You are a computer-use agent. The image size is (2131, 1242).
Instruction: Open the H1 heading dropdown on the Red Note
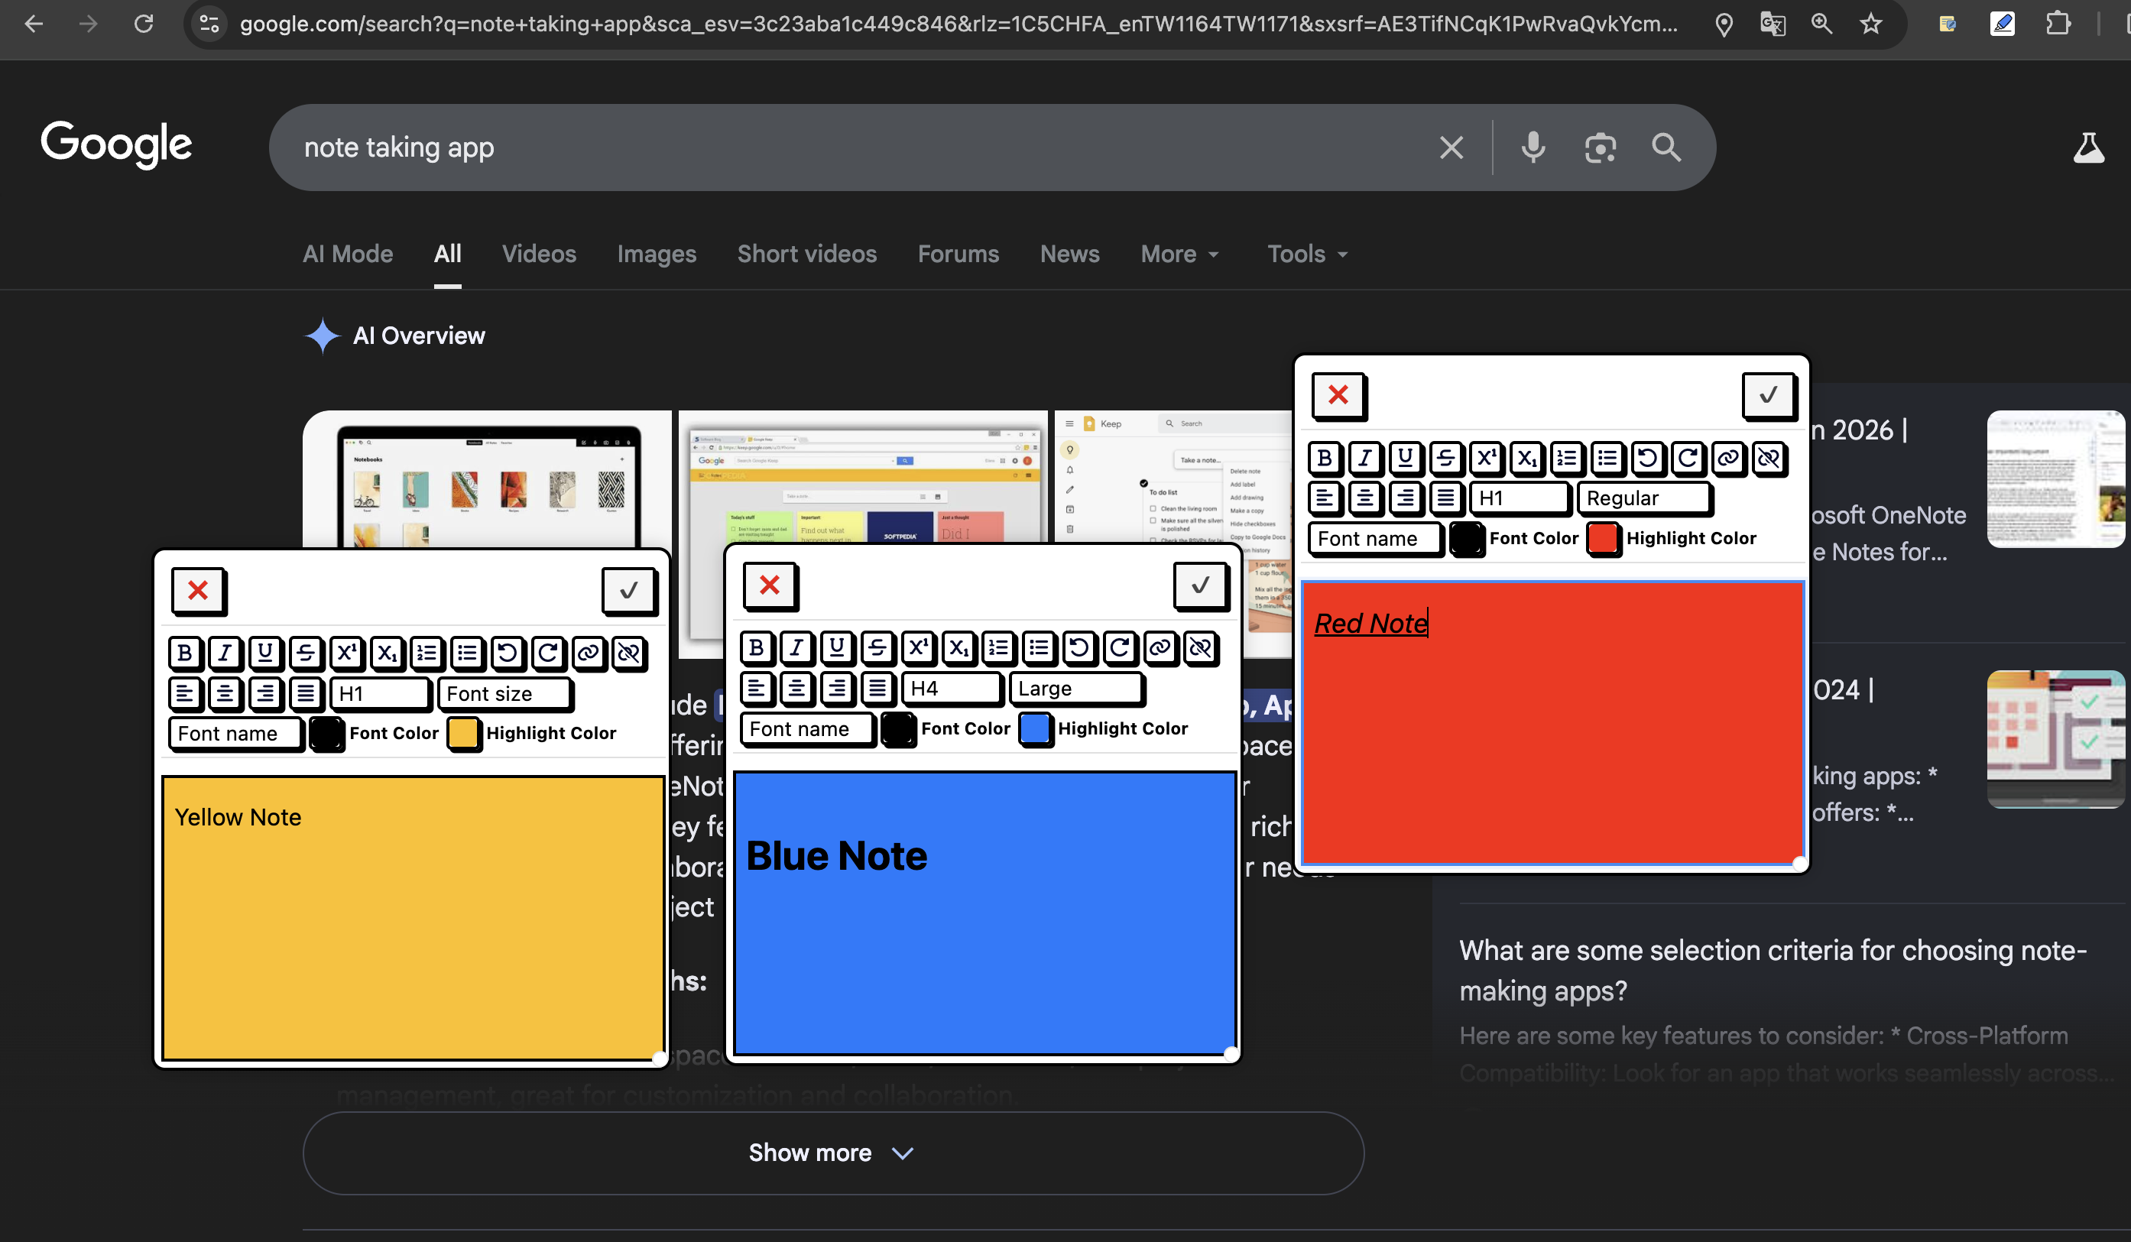point(1520,498)
